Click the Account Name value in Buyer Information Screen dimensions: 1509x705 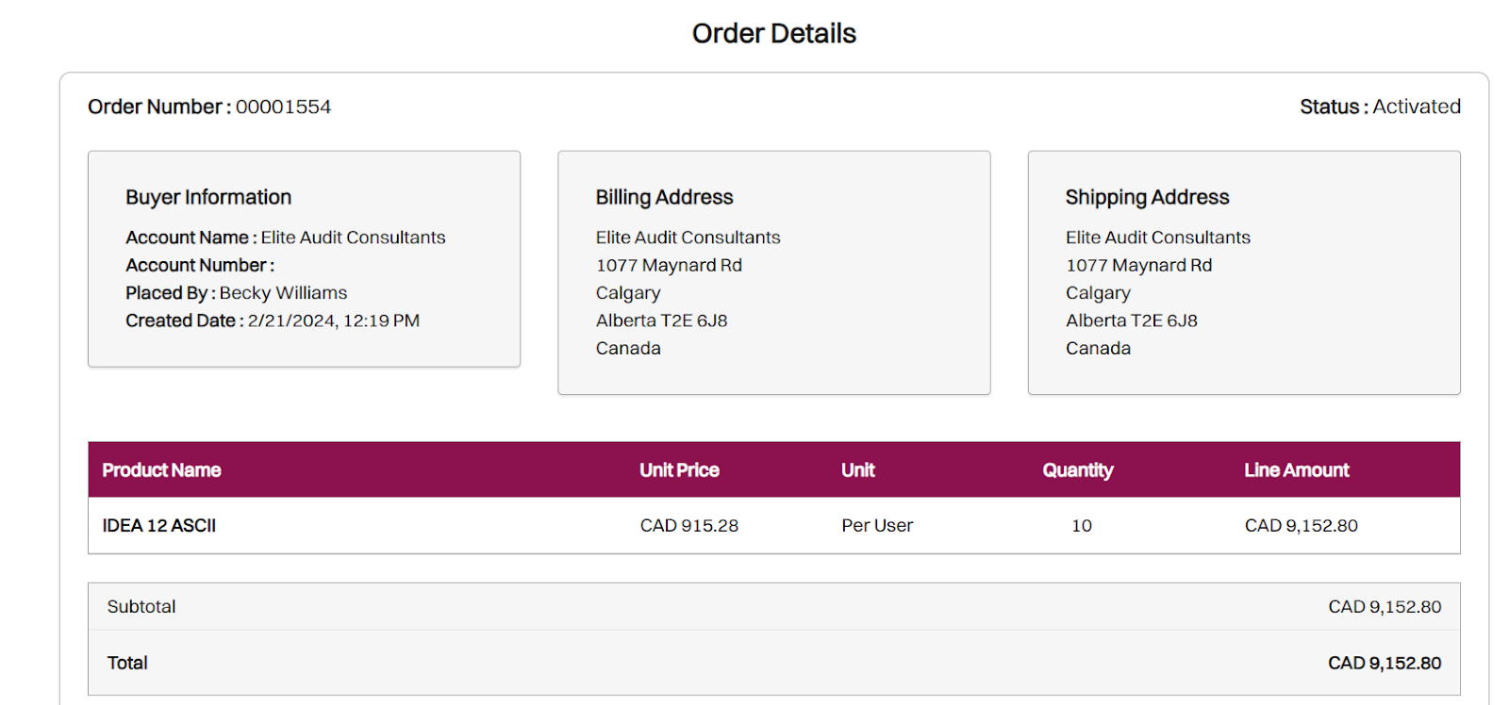click(x=353, y=238)
